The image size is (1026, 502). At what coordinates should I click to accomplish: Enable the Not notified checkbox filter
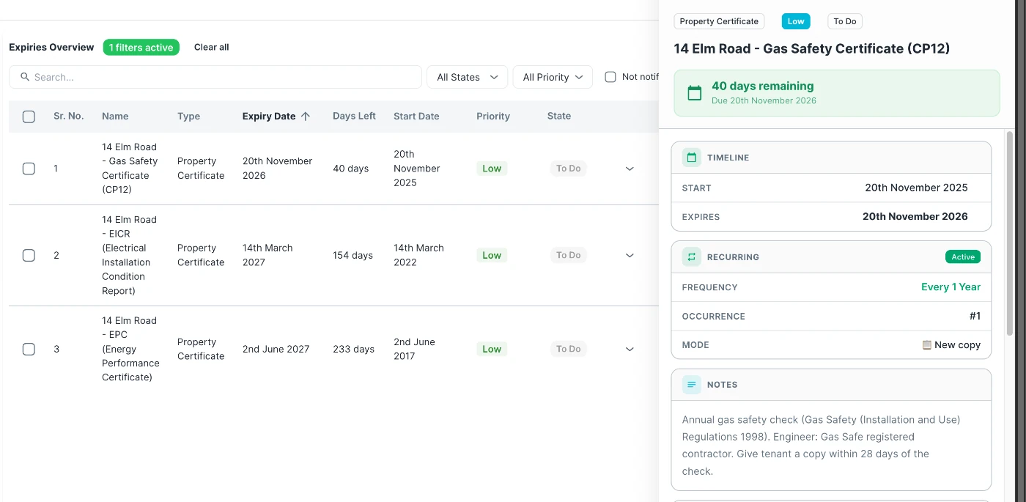click(x=610, y=77)
